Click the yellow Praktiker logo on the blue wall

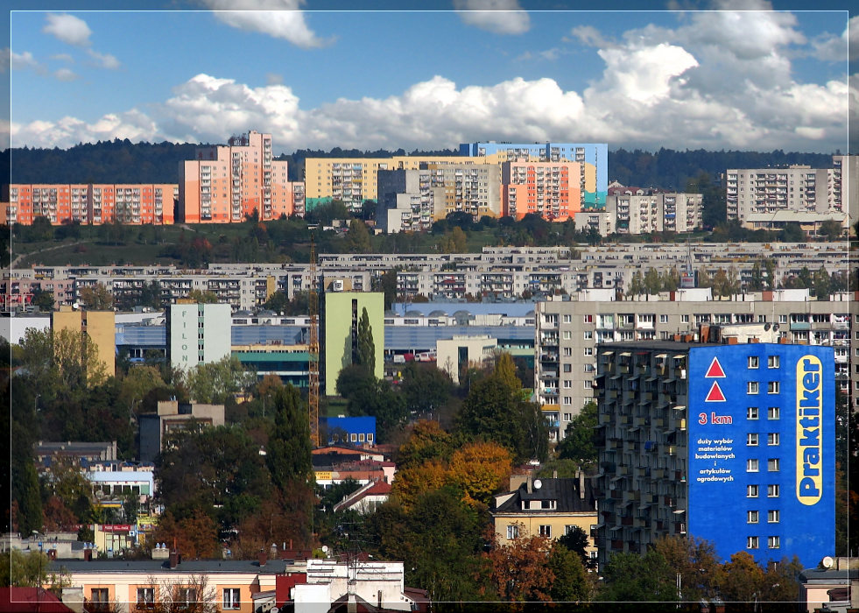tap(809, 429)
